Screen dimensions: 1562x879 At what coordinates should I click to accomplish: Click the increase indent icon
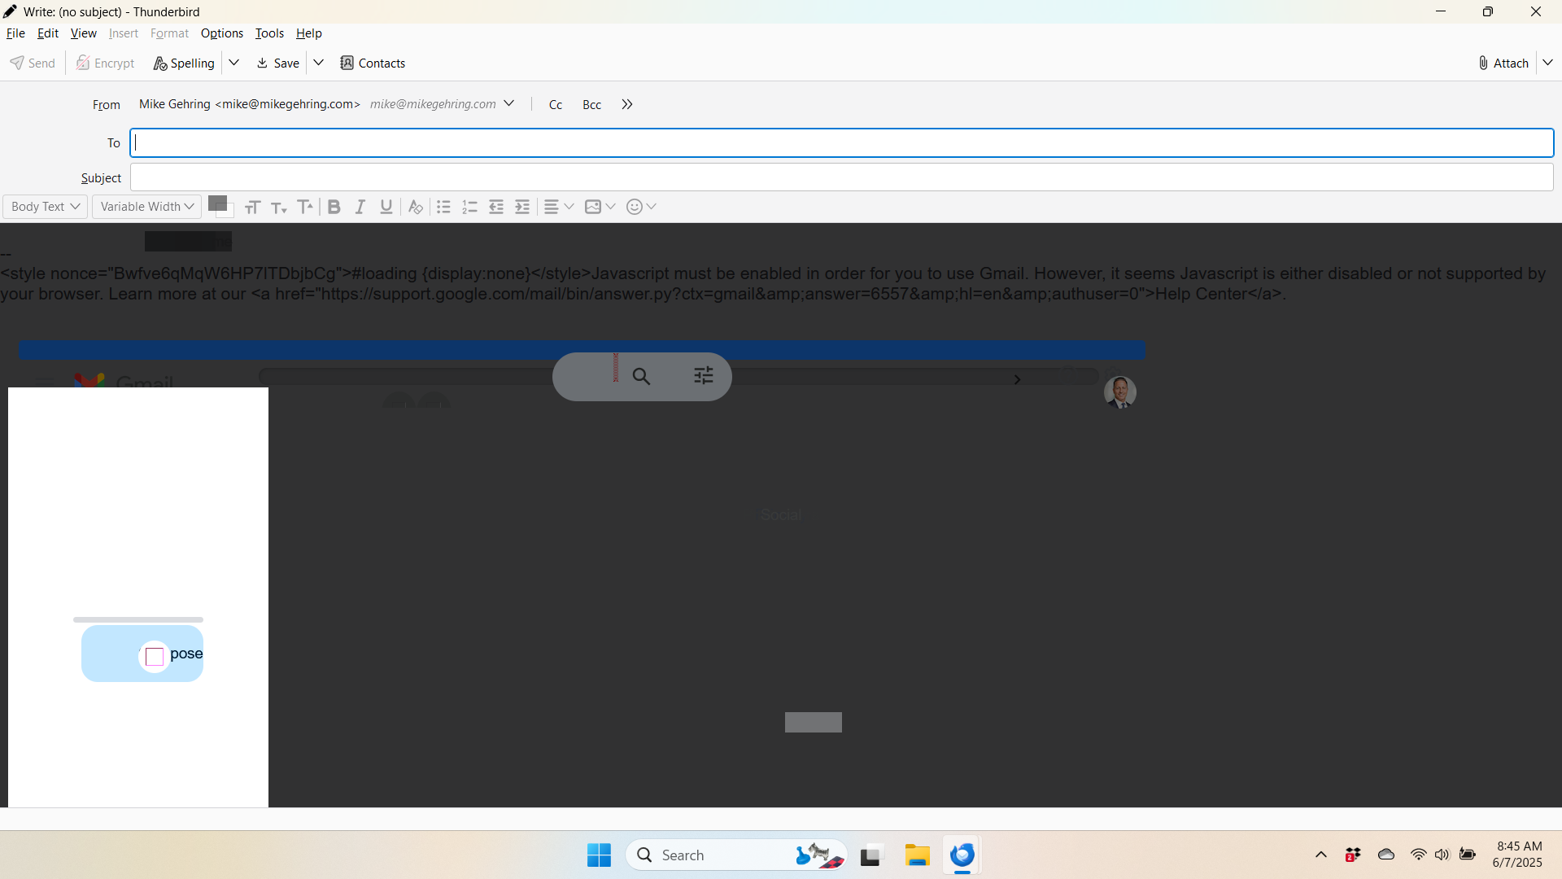522,207
